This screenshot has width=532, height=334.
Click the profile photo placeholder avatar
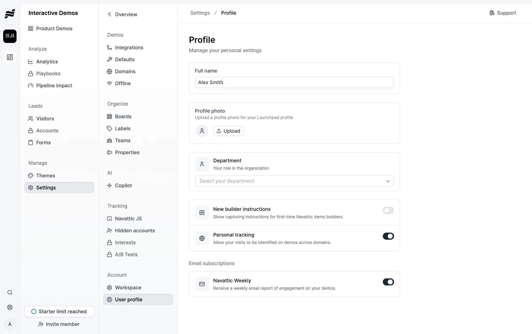pos(202,131)
